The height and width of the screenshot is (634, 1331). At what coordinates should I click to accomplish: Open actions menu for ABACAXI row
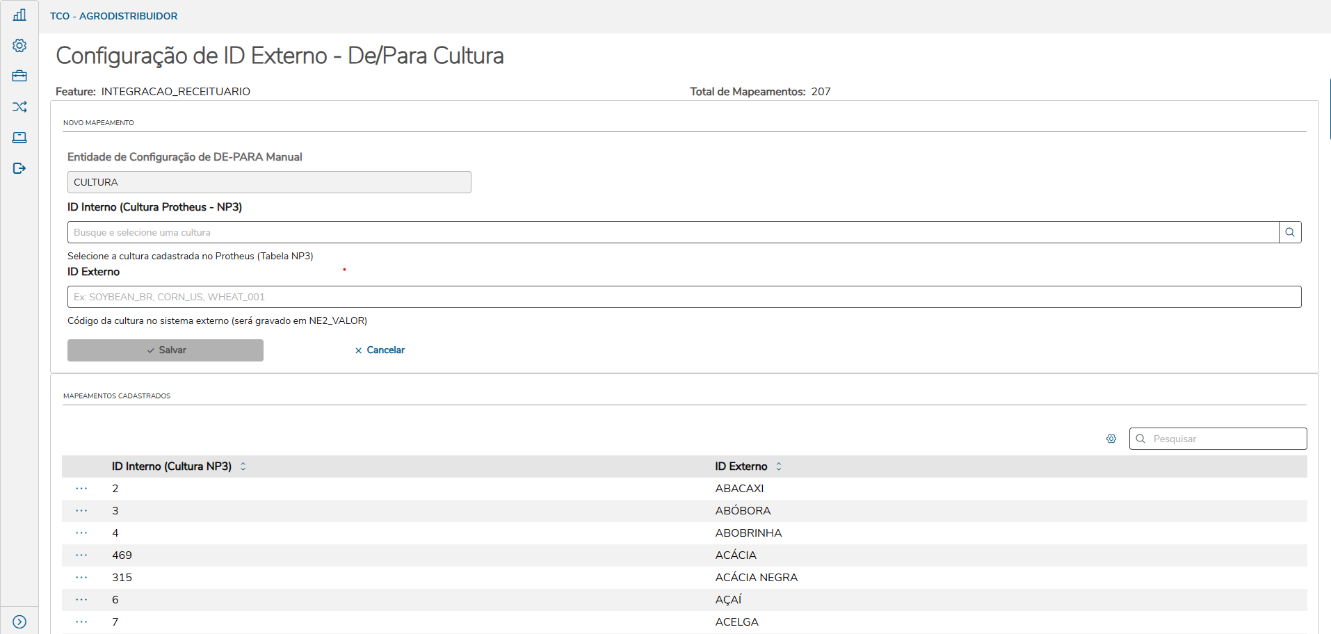[x=81, y=489]
